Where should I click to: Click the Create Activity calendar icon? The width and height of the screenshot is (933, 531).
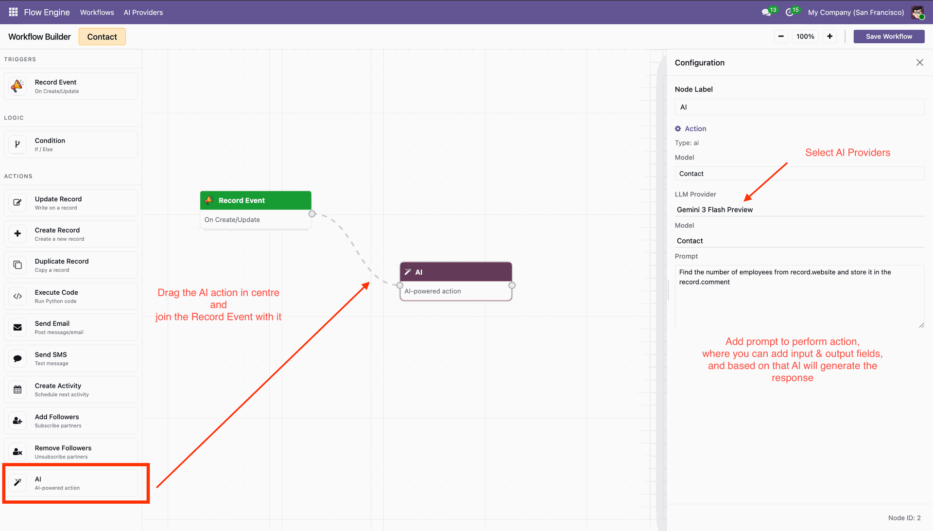click(x=17, y=389)
